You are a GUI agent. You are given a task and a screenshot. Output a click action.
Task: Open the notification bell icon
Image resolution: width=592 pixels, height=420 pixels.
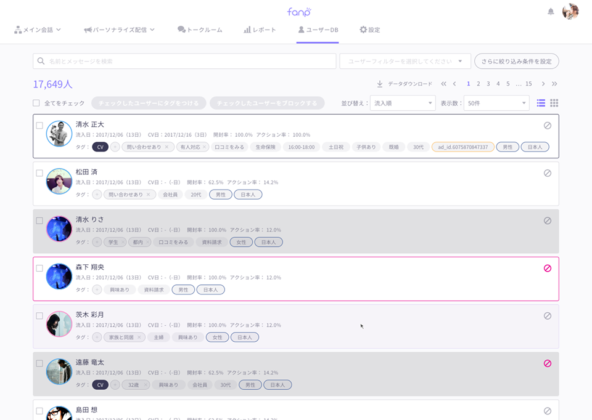tap(551, 12)
